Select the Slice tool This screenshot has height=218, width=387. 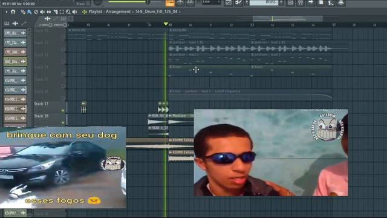[x=55, y=12]
